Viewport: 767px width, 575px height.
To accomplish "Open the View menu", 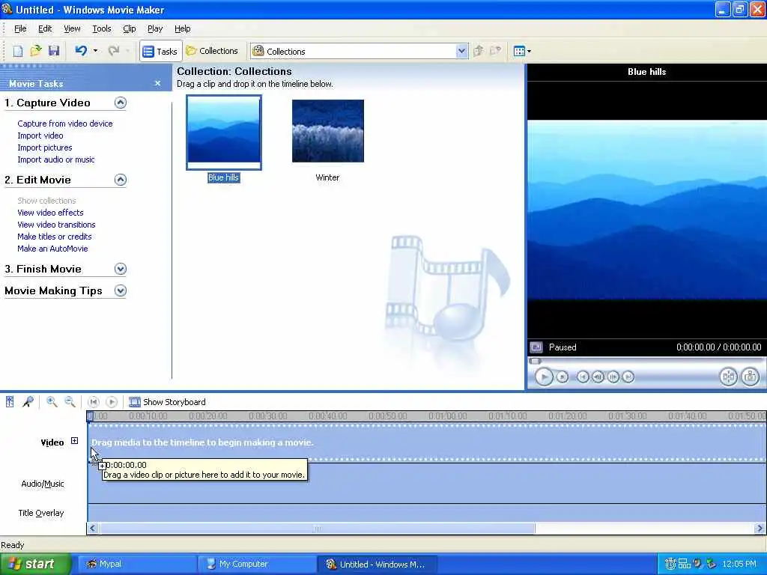I will point(72,29).
